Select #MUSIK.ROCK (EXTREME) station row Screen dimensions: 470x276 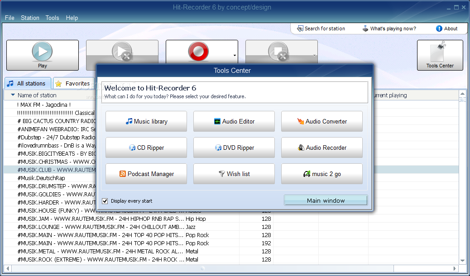231,260
